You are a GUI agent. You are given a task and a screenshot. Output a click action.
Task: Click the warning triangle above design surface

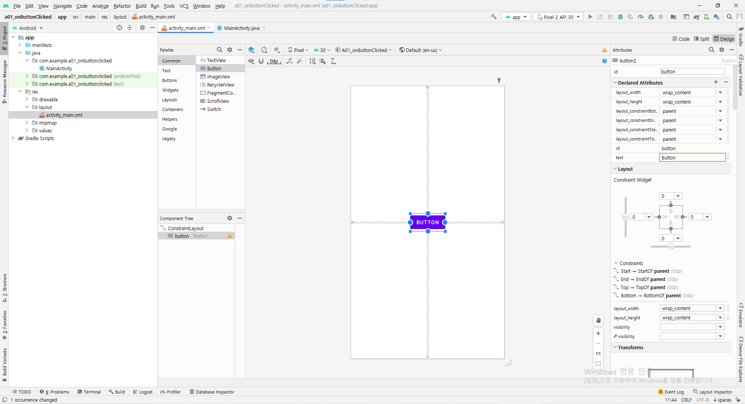(x=605, y=50)
